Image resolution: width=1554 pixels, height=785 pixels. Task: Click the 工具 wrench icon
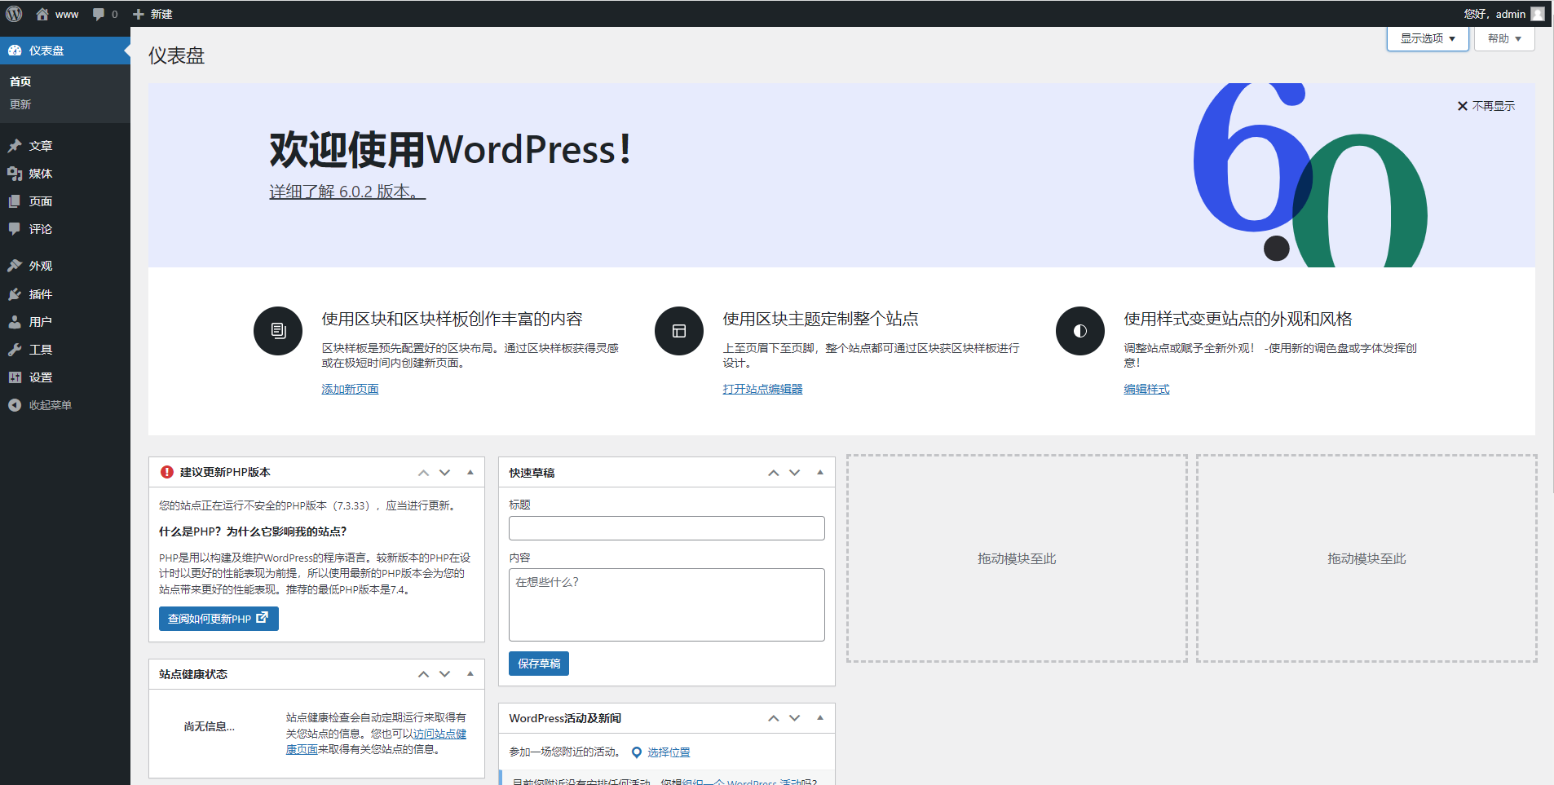tap(15, 350)
